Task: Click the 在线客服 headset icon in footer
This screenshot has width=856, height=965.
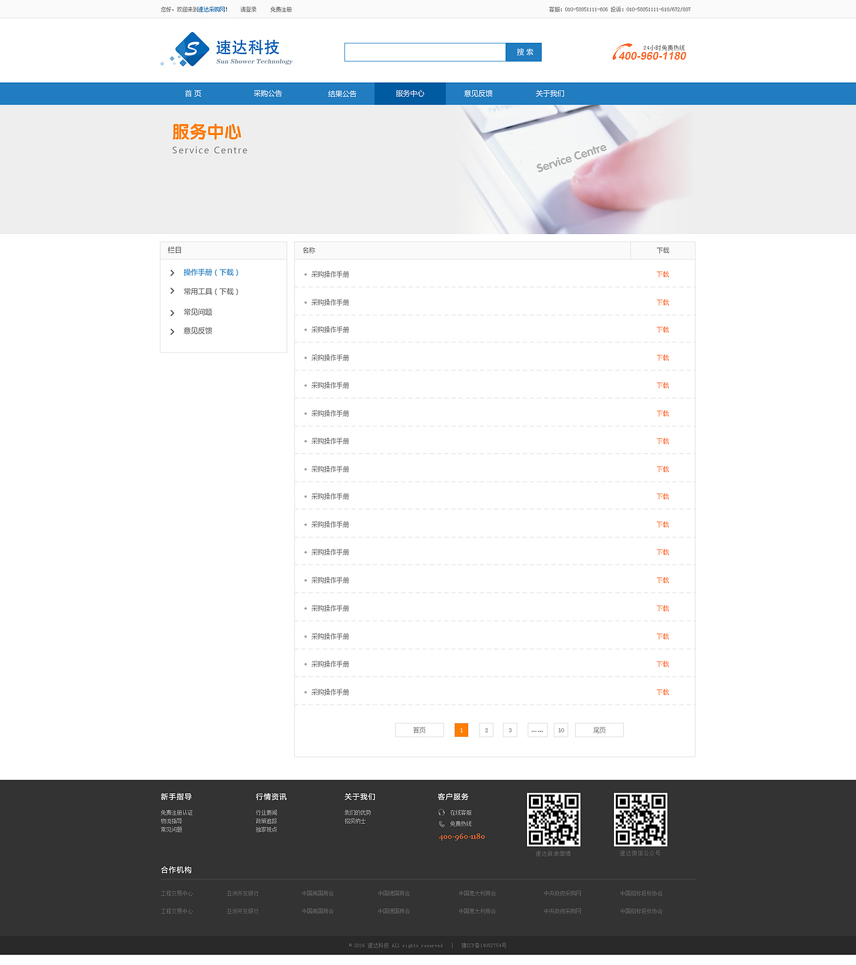Action: [x=441, y=813]
